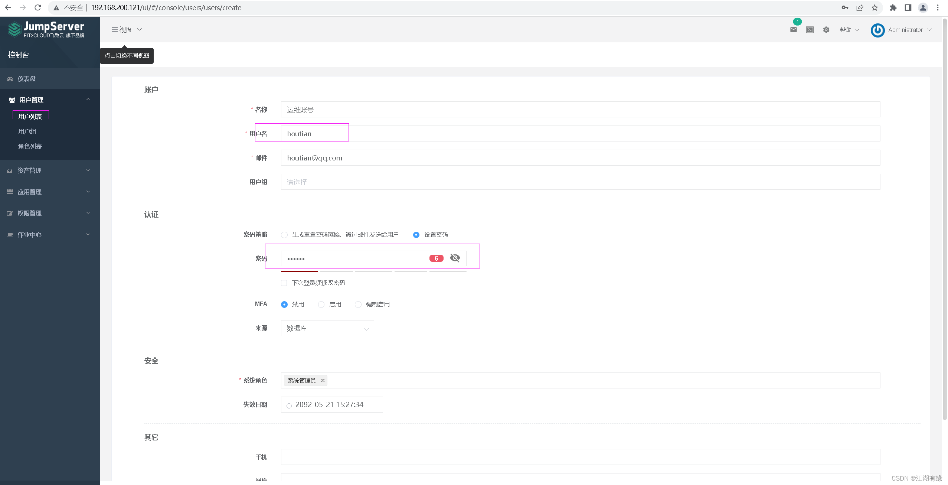Toggle the browser side panel icon
Image resolution: width=948 pixels, height=485 pixels.
point(908,7)
